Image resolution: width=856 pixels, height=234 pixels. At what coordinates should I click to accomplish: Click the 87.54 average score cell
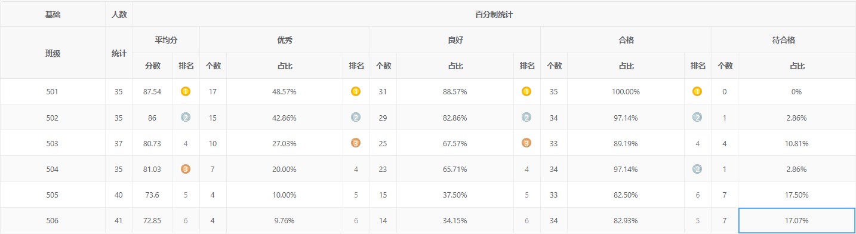(x=153, y=92)
